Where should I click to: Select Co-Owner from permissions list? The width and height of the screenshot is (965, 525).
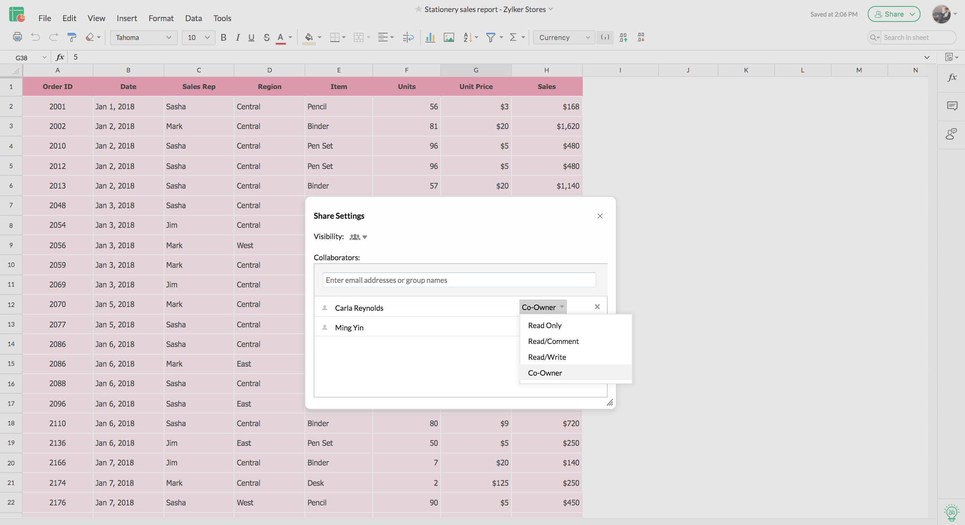click(544, 372)
